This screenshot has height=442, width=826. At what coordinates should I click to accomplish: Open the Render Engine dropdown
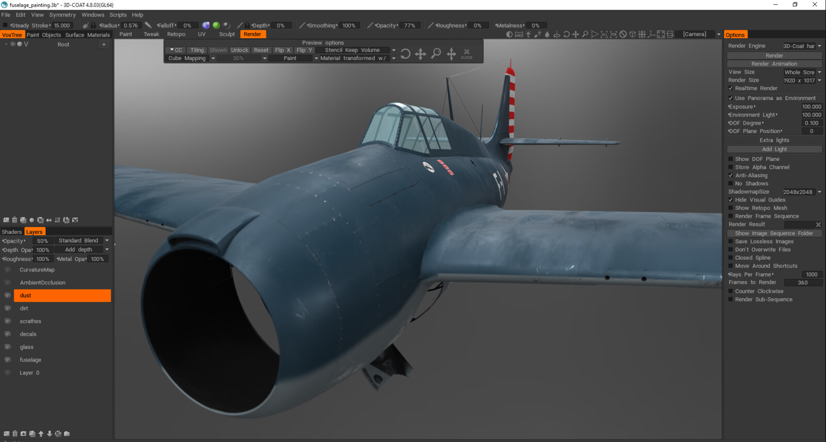point(802,46)
